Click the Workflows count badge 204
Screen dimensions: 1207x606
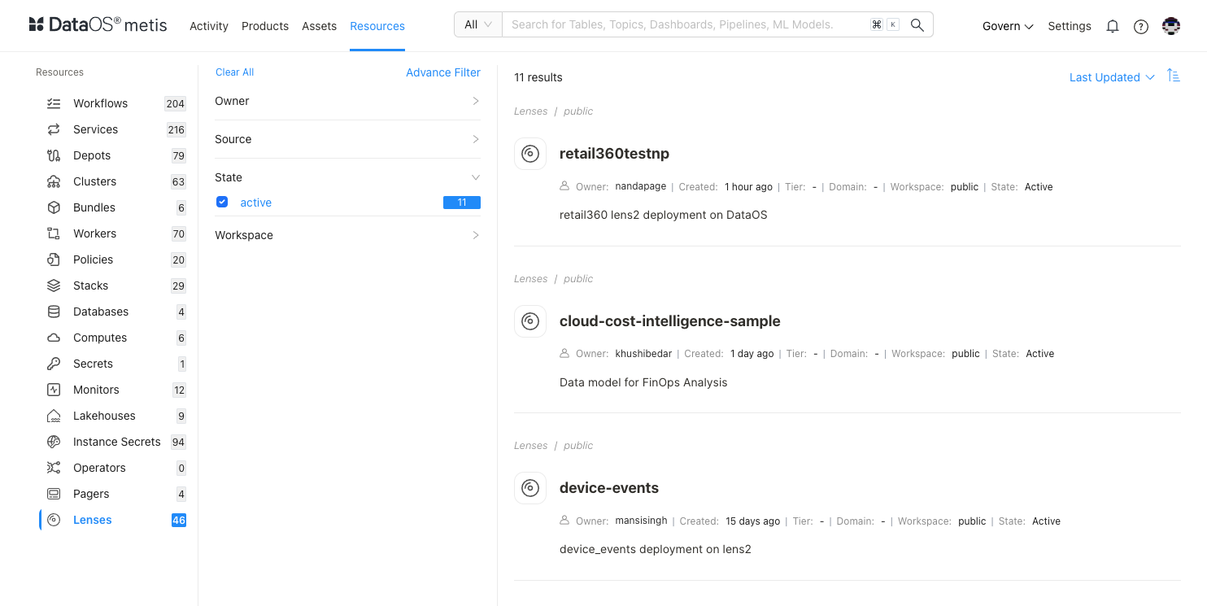pos(176,103)
